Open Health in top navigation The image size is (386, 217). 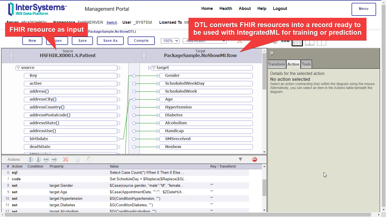pos(226,8)
